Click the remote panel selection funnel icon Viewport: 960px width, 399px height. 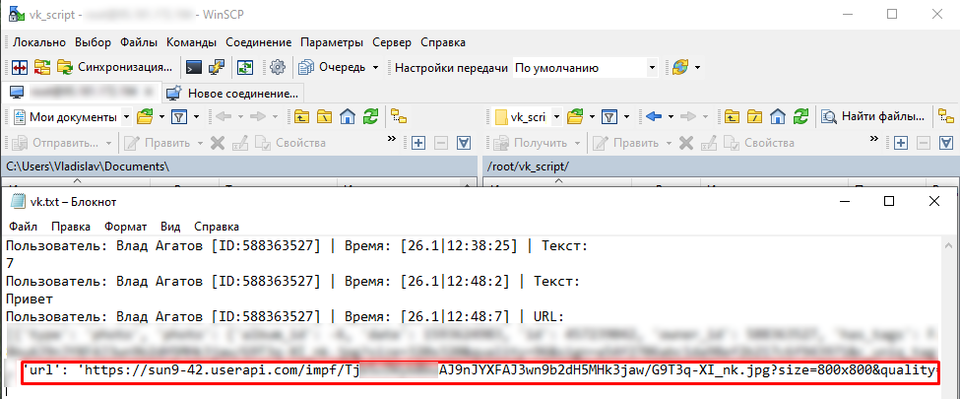(945, 143)
